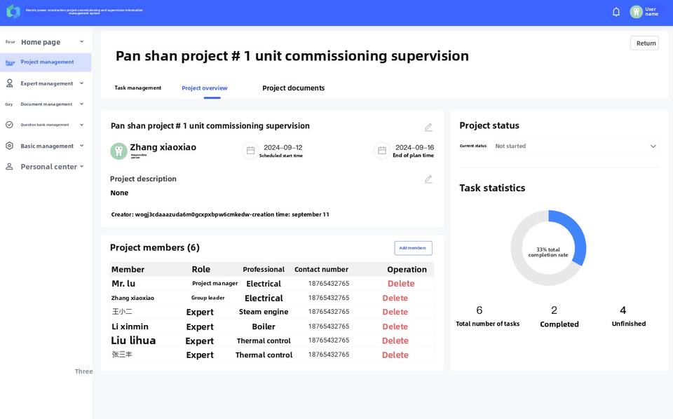Click the Unfinished count 4
The height and width of the screenshot is (419, 673).
(623, 310)
